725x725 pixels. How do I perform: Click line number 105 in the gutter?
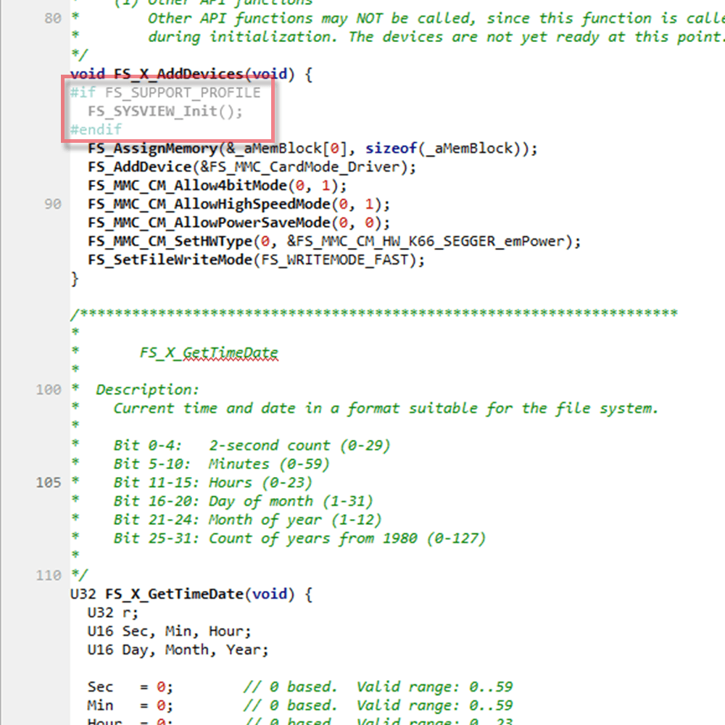pyautogui.click(x=49, y=483)
